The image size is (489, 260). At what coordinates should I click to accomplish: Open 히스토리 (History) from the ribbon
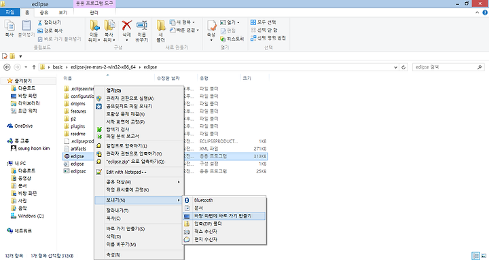[x=232, y=39]
